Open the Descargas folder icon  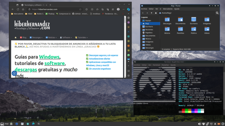[167, 20]
